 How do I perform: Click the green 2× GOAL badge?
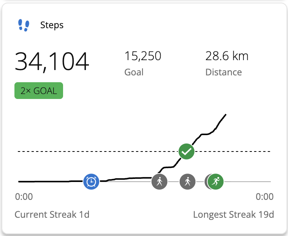pyautogui.click(x=39, y=91)
